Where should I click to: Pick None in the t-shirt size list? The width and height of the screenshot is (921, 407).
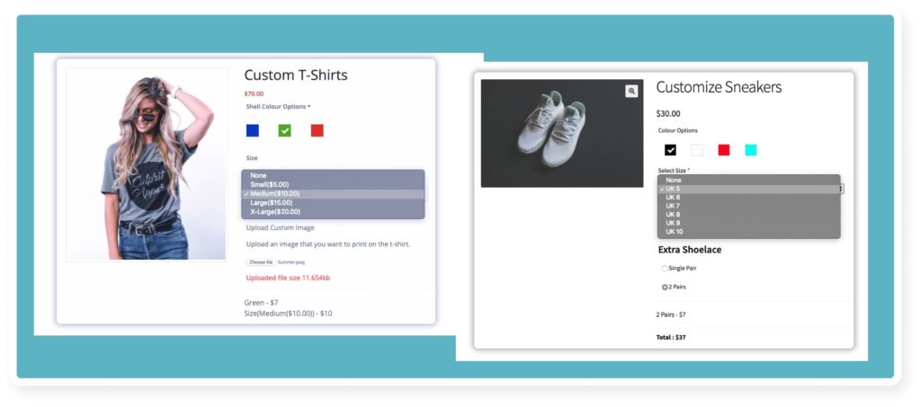click(258, 175)
